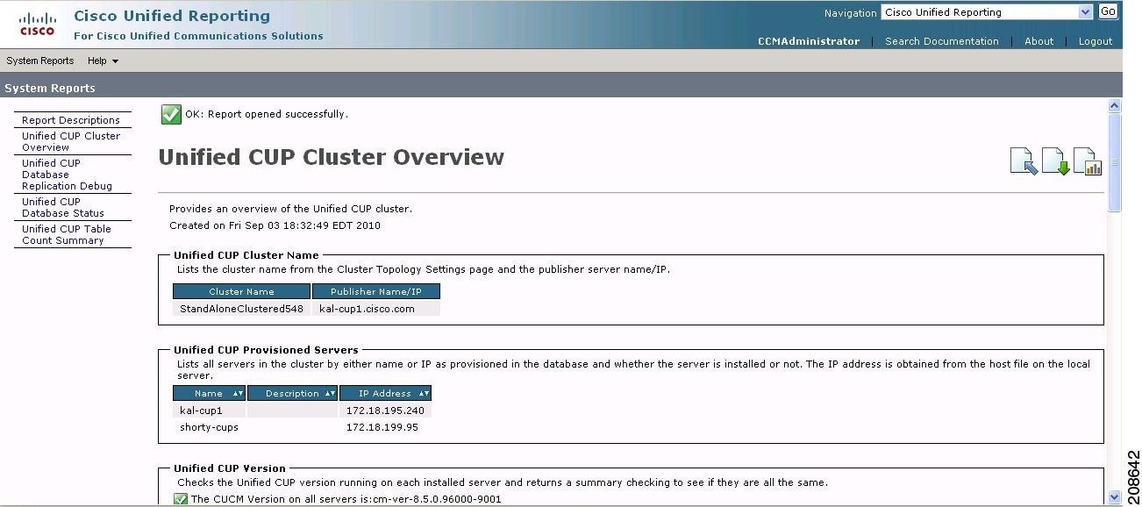Viewport: 1142px width, 507px height.
Task: Open the System Reports menu
Action: point(40,61)
